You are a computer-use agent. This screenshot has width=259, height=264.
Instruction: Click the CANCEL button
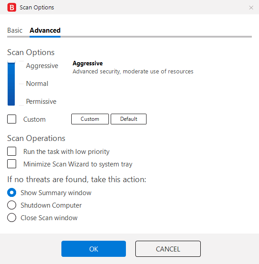(x=168, y=249)
